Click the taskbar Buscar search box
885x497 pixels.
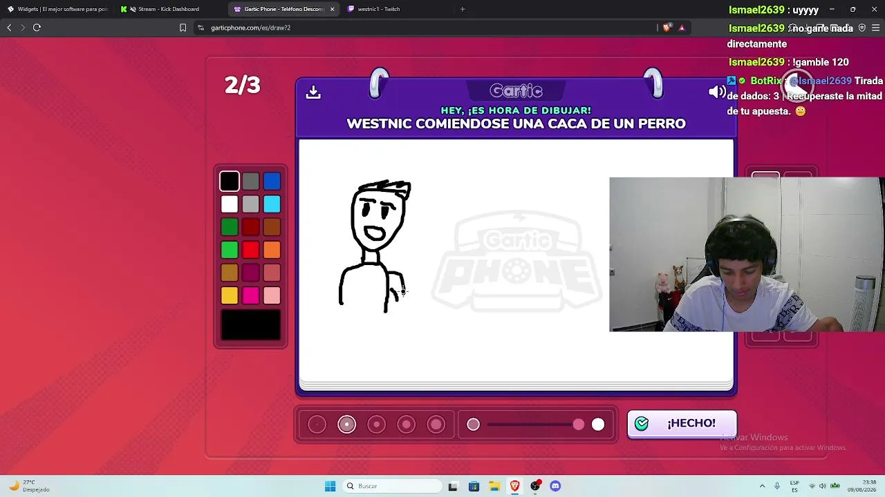pos(392,486)
